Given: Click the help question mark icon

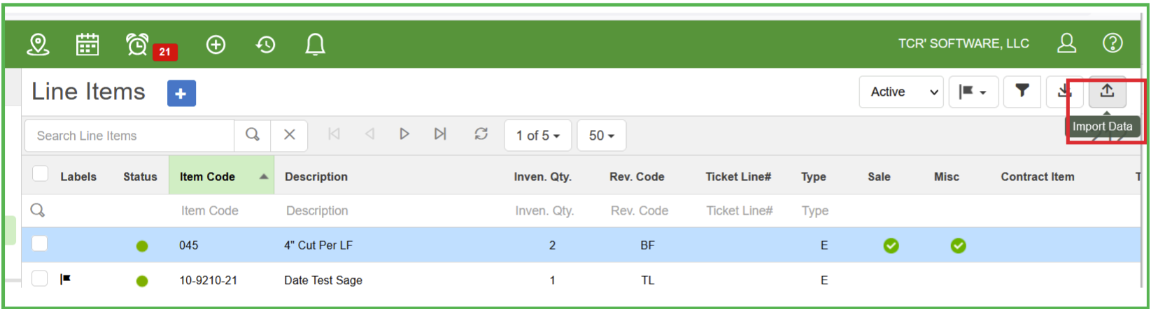Looking at the screenshot, I should click(1113, 43).
